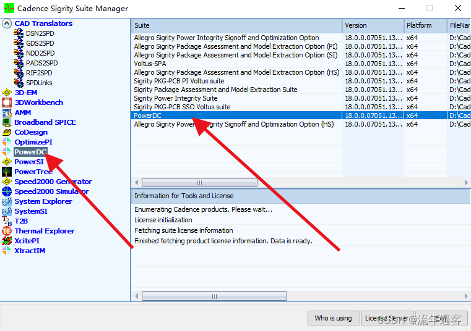Click the 3DWorkbench icon
Screen dimensions: 471x331
tap(7, 103)
